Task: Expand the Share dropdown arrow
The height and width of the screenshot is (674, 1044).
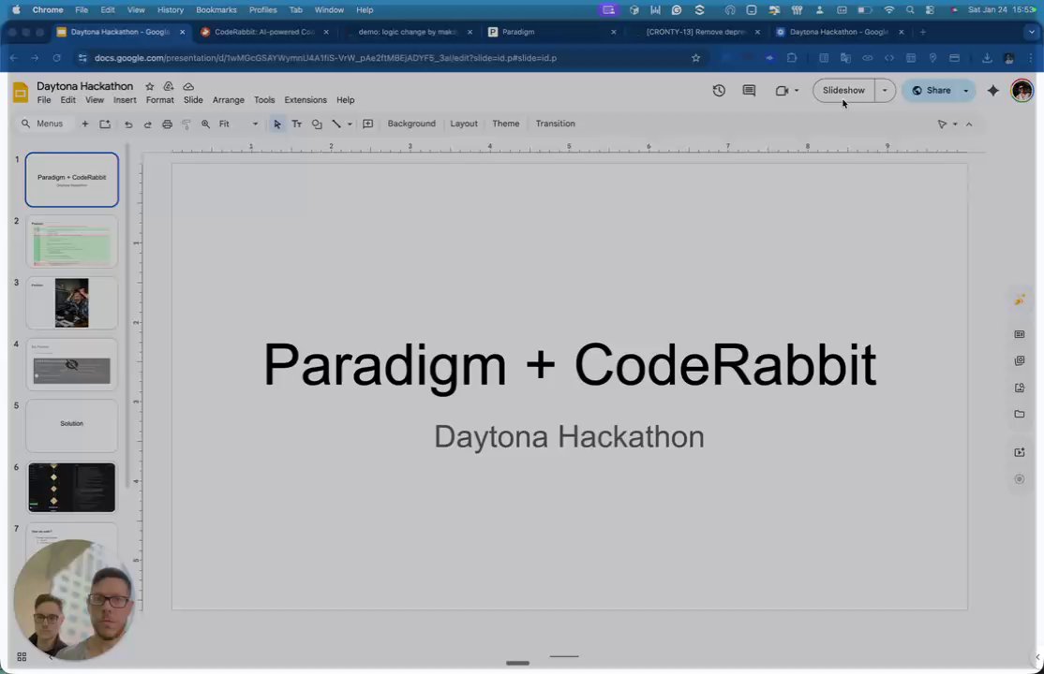Action: pyautogui.click(x=966, y=91)
